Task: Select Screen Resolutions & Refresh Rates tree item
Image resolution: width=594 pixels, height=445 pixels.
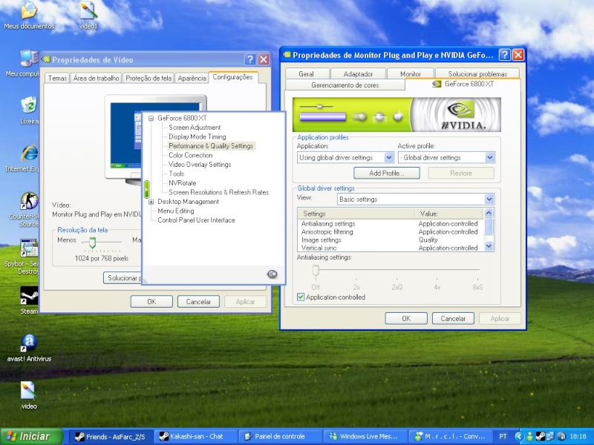Action: click(x=218, y=192)
